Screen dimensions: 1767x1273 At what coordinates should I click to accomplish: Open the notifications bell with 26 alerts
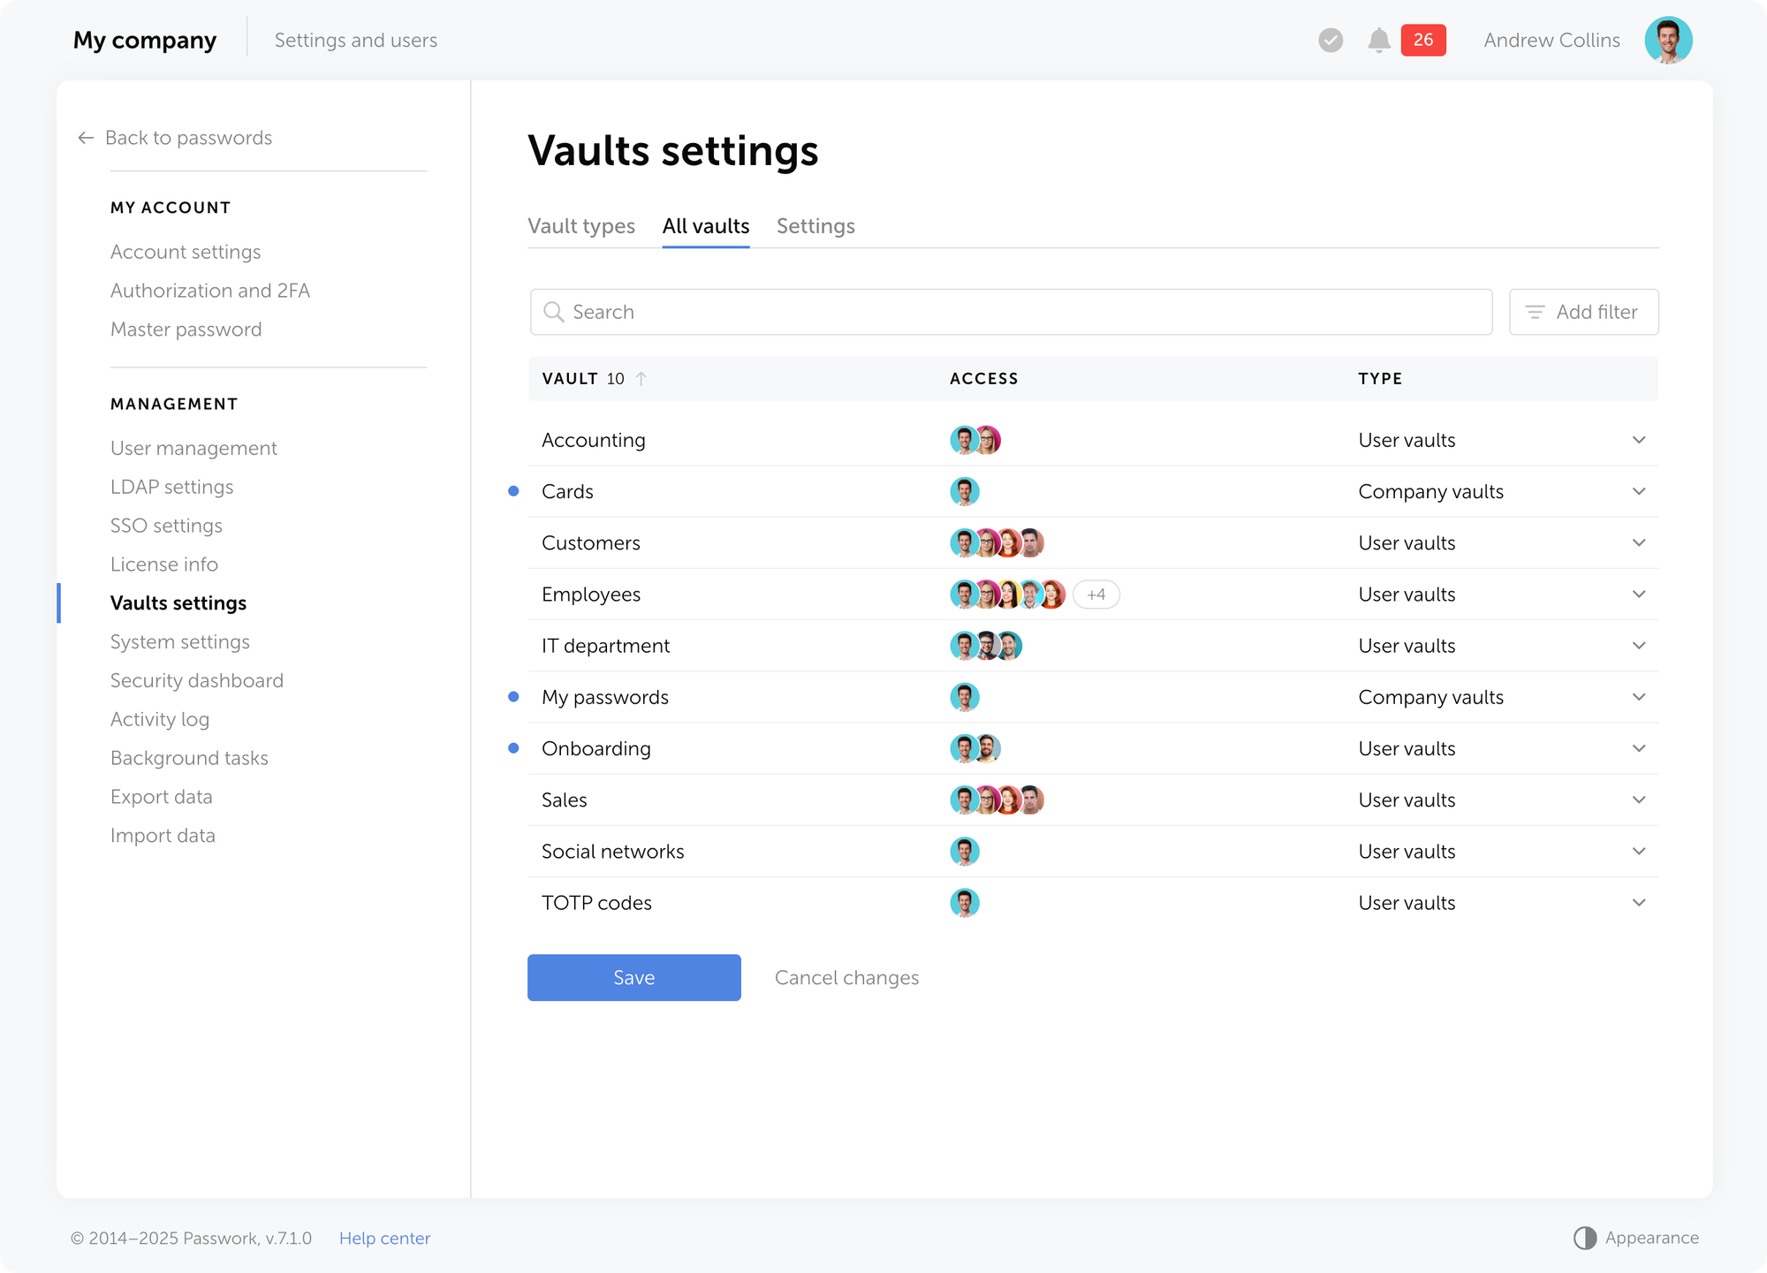pos(1378,40)
